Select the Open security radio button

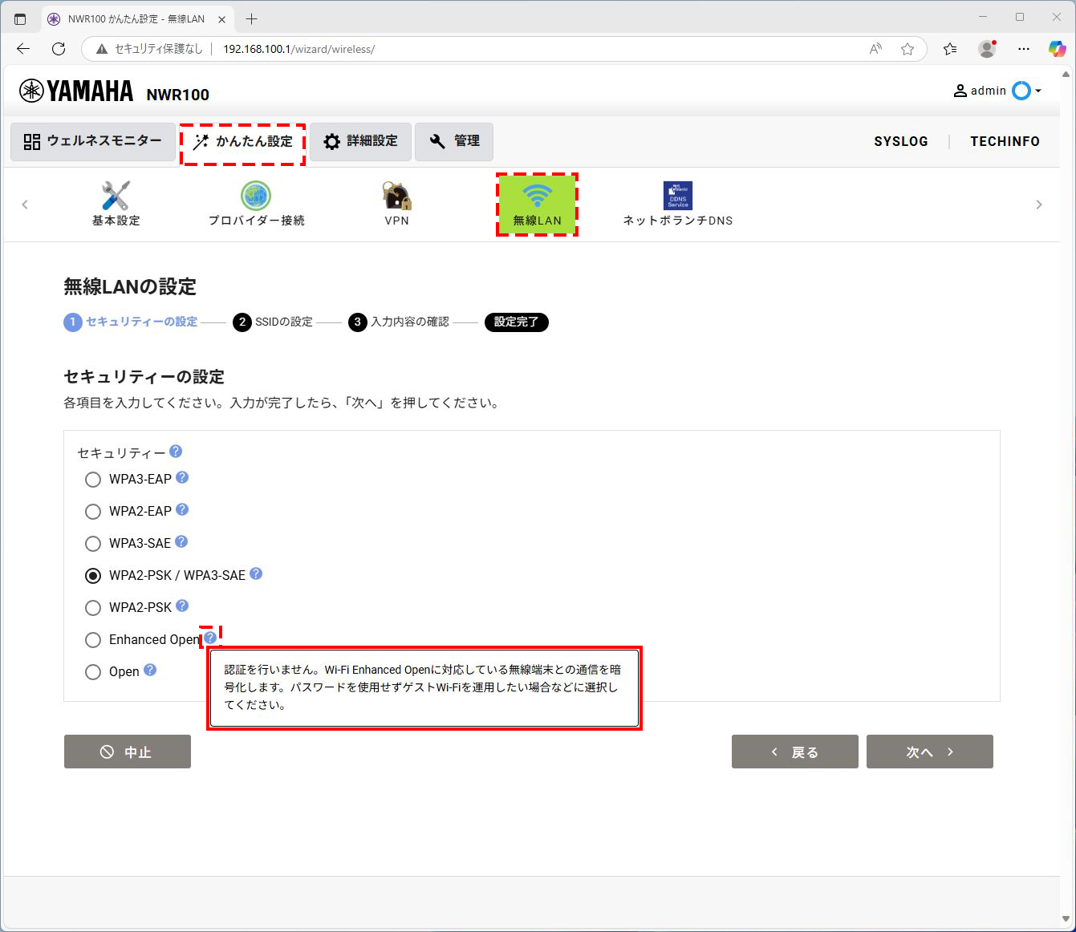(93, 672)
